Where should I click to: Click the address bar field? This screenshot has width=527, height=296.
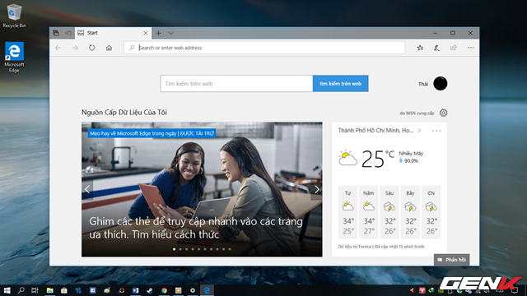(264, 48)
